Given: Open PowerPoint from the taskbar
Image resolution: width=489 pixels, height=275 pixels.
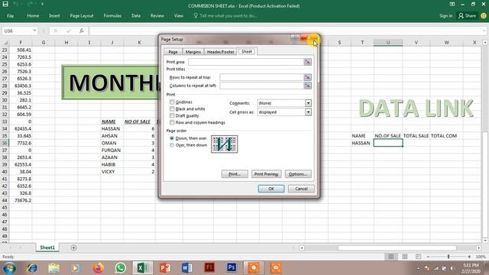Looking at the screenshot, I should coord(165,268).
